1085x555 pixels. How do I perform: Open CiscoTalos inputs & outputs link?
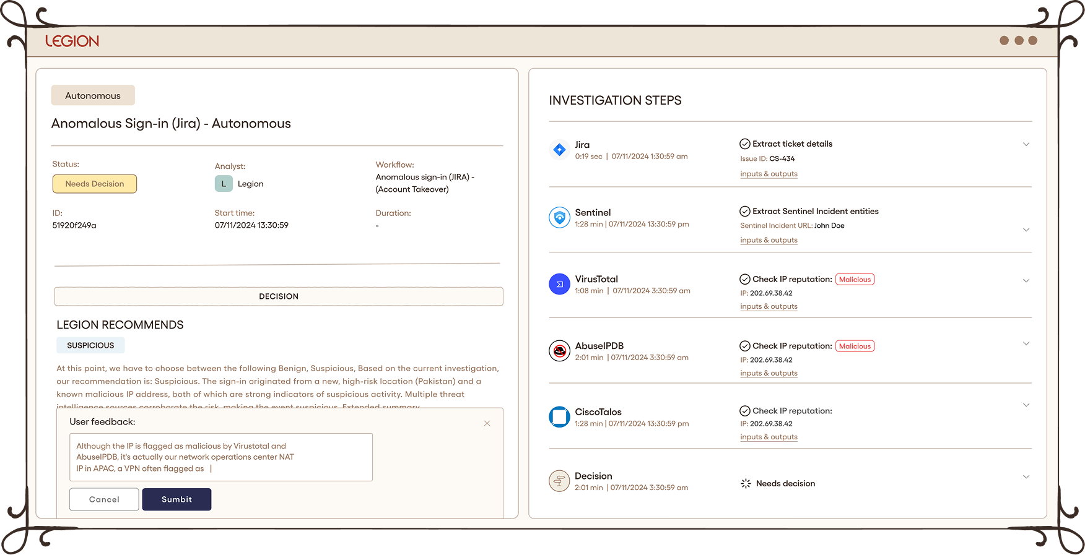click(769, 437)
